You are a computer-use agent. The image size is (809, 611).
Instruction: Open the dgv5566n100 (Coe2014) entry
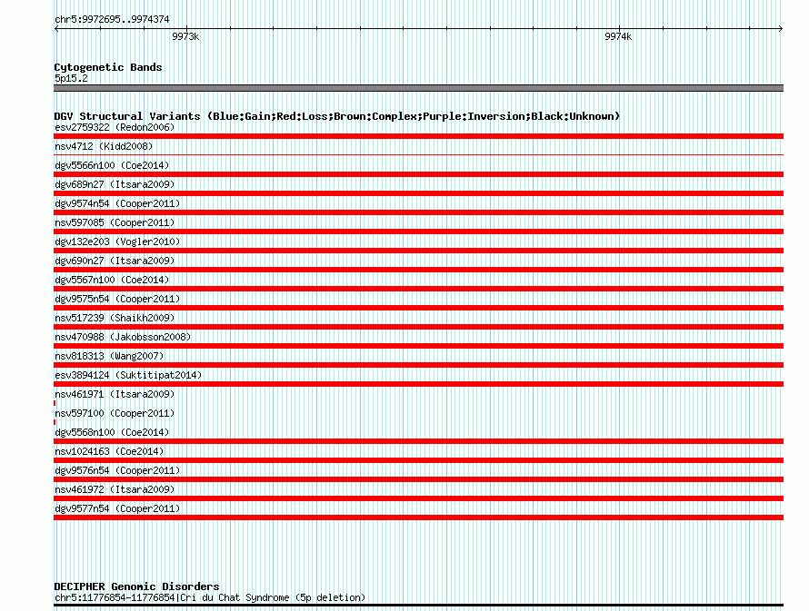coord(112,165)
